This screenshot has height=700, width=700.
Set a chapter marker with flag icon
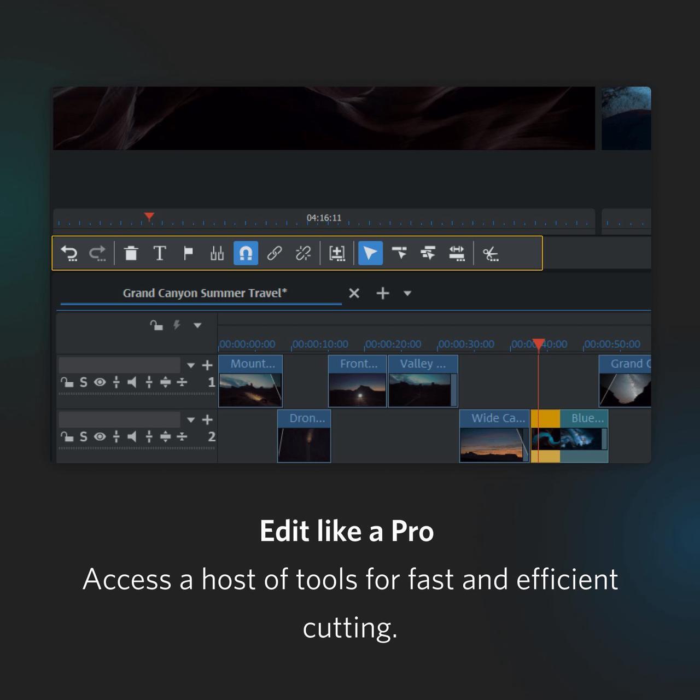(x=188, y=253)
